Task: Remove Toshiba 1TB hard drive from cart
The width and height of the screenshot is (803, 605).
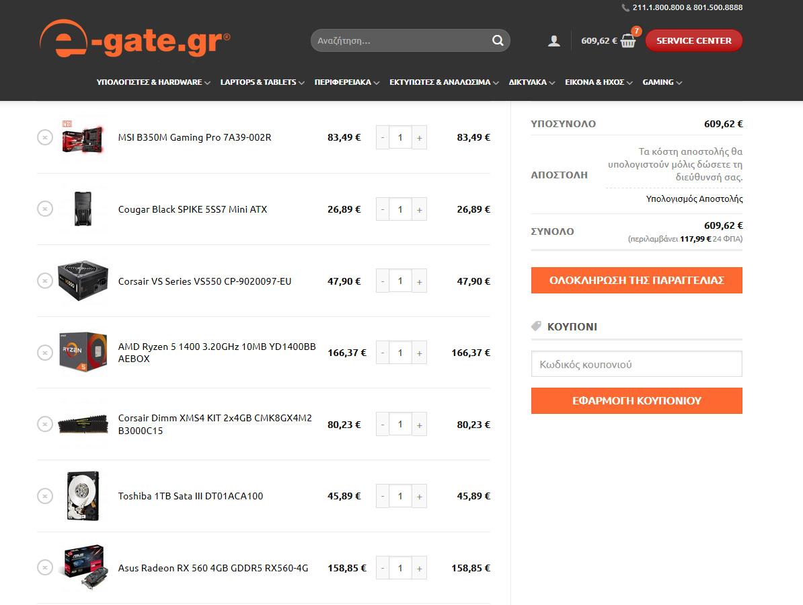Action: click(45, 496)
